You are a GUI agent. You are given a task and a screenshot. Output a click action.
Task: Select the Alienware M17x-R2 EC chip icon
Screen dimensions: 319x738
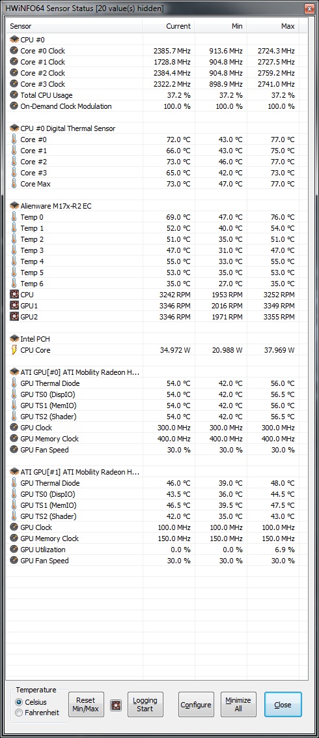tap(14, 205)
